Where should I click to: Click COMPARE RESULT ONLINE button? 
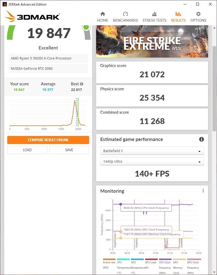48,140
